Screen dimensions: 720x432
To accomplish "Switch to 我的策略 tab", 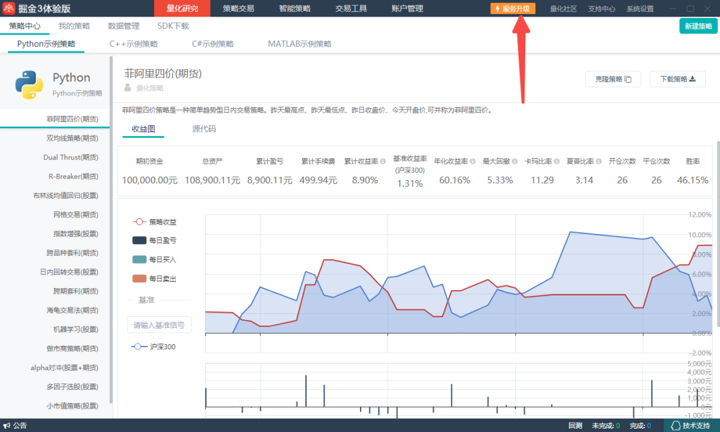I will [74, 26].
